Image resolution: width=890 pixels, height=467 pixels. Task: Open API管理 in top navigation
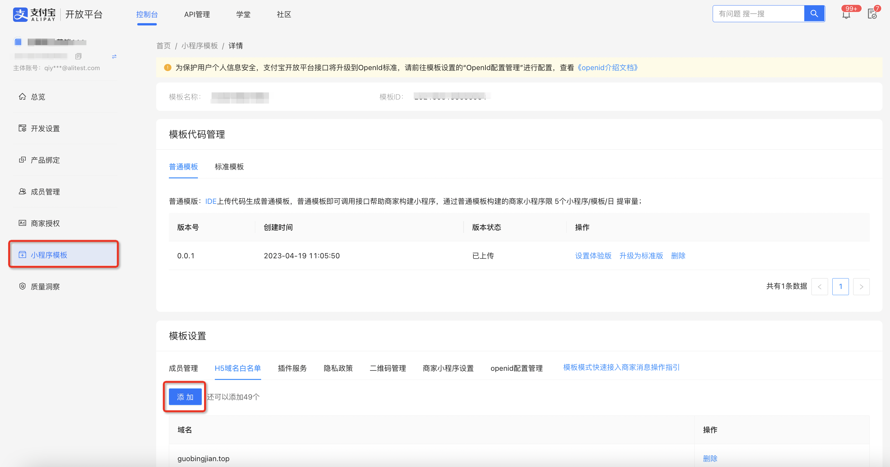(197, 15)
